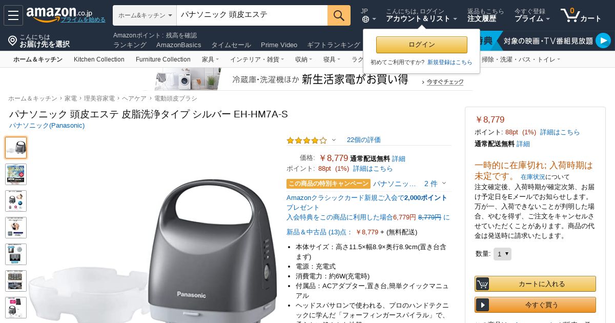Screen dimensions: 615x323
Task: Click into the search text field
Action: tap(252, 15)
